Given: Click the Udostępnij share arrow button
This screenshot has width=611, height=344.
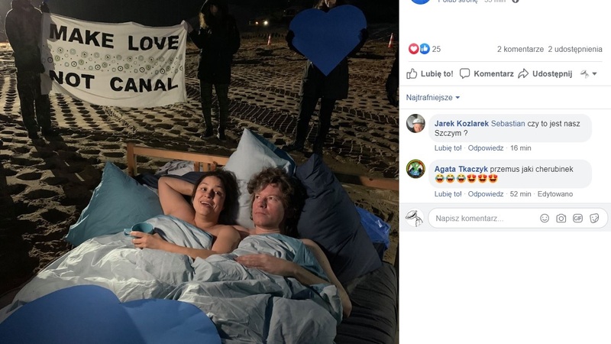Looking at the screenshot, I should point(545,73).
